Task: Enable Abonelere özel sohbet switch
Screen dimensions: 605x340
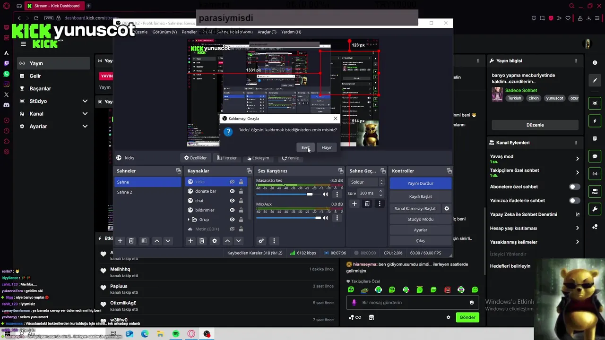Action: (x=574, y=187)
